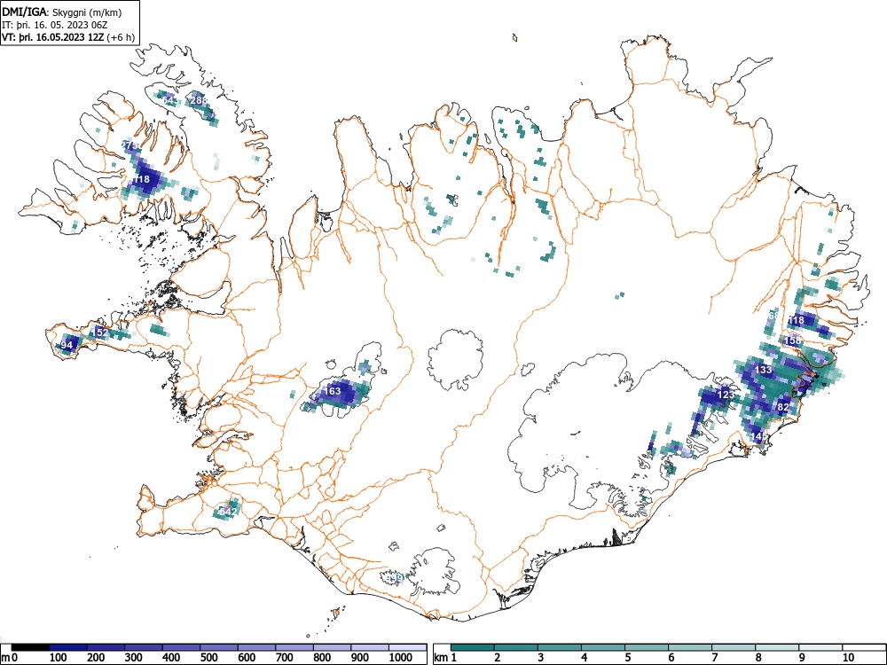
Task: Pick the 600–700 m legend color segment
Action: pos(257,647)
